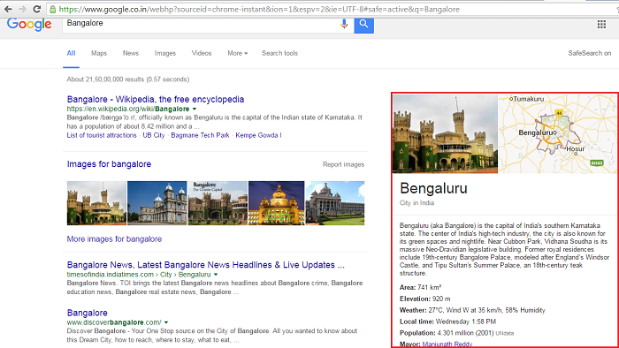Click Local time Wednesday 1:58 PM

447,322
